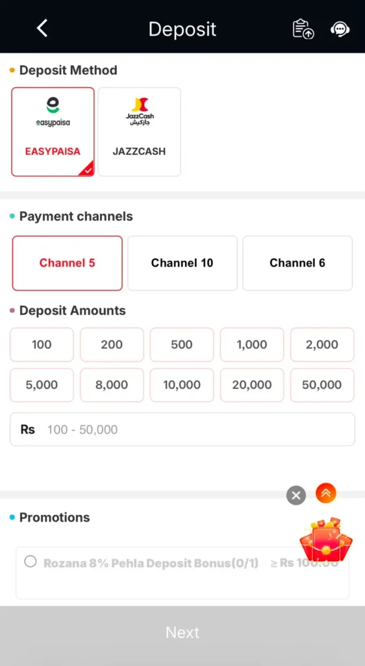Choose the 500 deposit amount

coord(182,345)
